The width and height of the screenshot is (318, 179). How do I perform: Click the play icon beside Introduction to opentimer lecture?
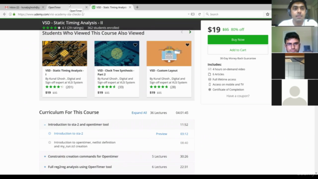tap(50, 143)
